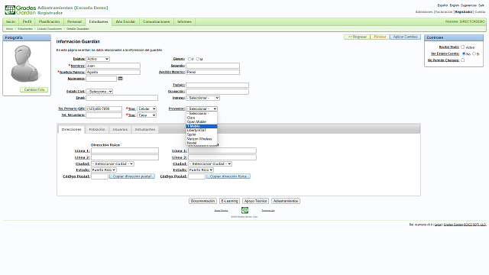
Task: Select the M gender radio button
Action: (197, 59)
